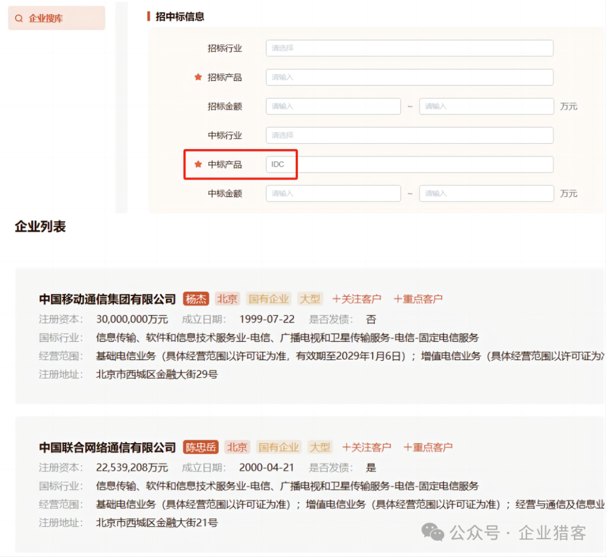Focus the 招标金额 minimum input
The width and height of the screenshot is (606, 557).
click(333, 106)
